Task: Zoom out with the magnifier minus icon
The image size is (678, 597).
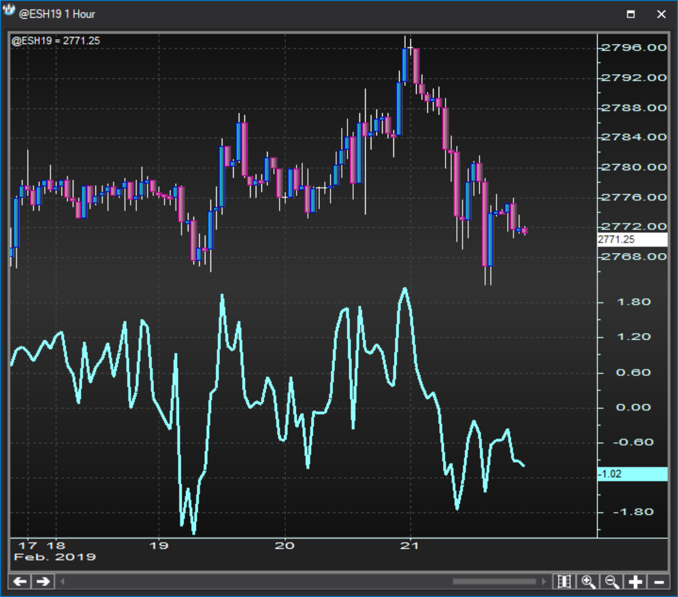Action: click(x=612, y=581)
